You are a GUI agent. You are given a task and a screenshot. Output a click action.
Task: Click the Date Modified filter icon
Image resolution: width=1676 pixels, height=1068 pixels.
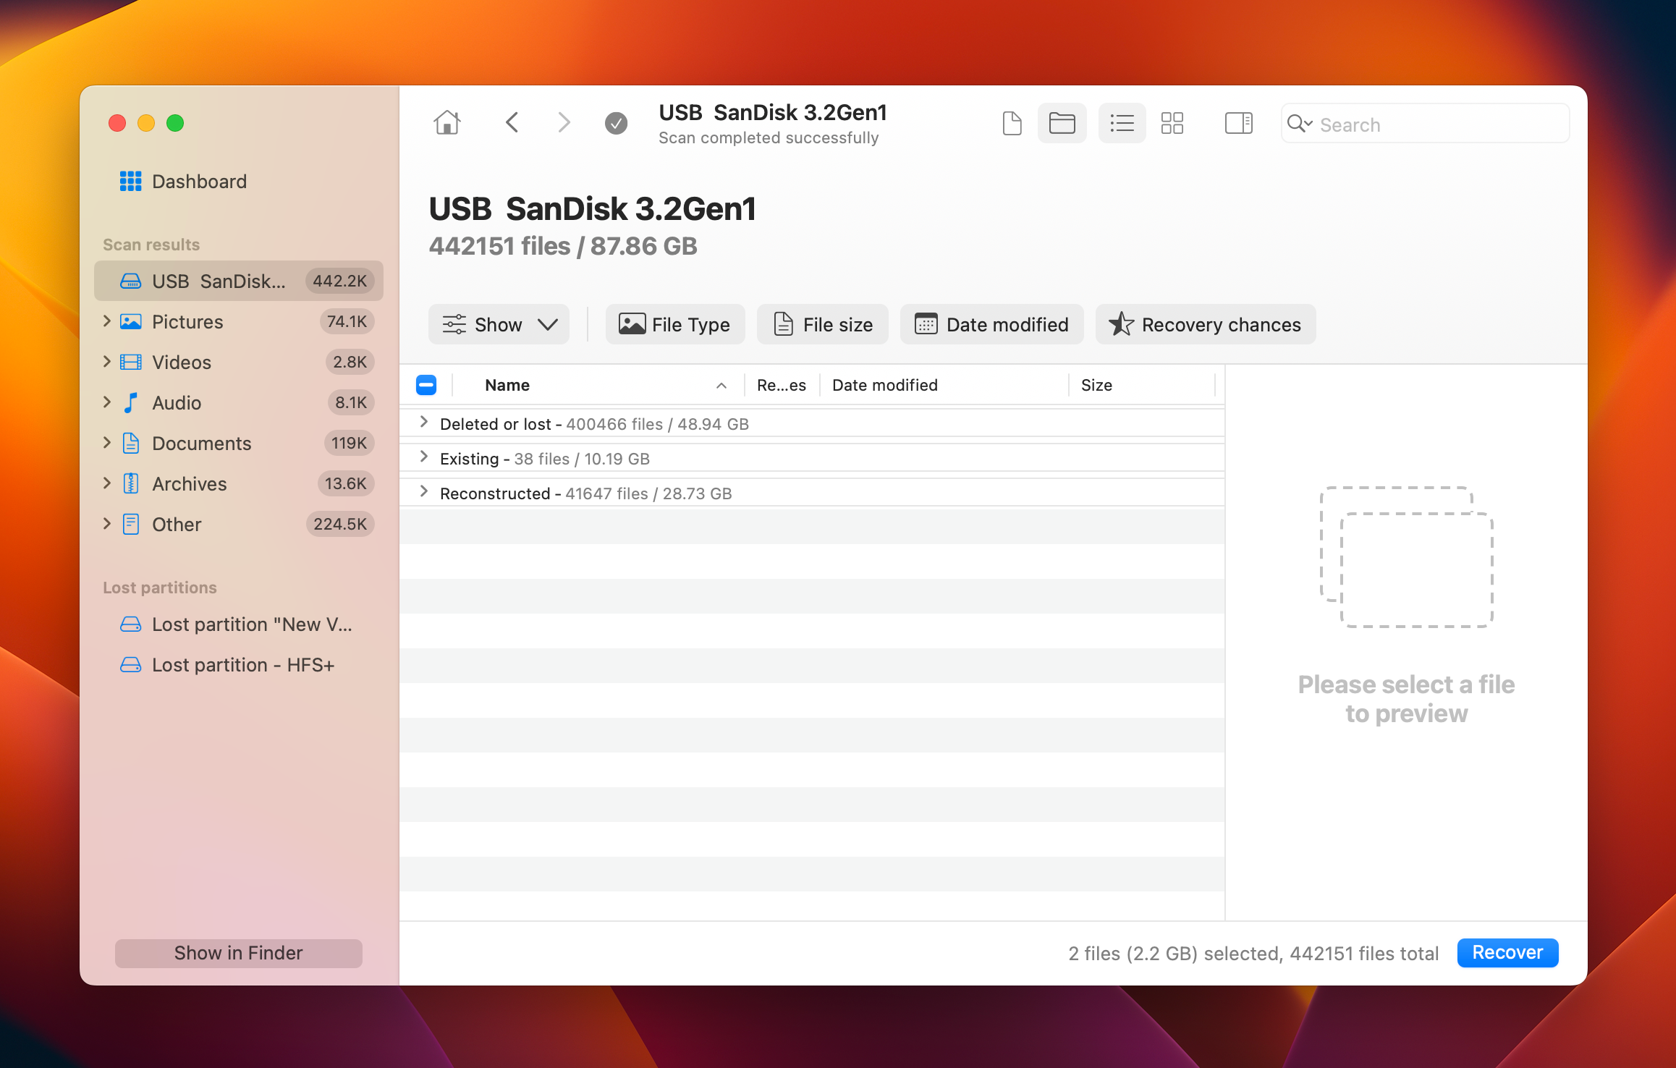pos(993,324)
